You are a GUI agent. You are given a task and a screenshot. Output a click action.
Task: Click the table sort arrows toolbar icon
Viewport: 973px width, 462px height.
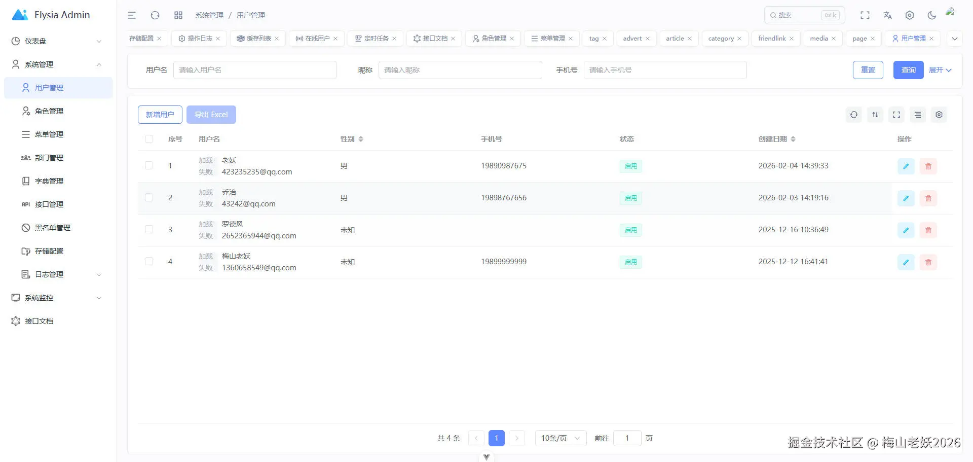pyautogui.click(x=875, y=115)
